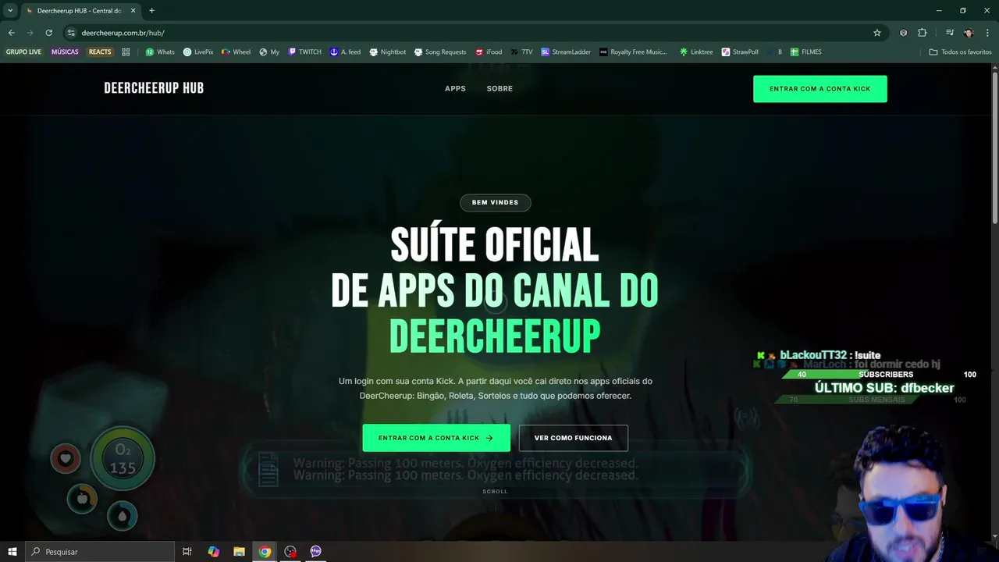The width and height of the screenshot is (999, 562).
Task: Click the browser back arrow
Action: click(x=11, y=33)
